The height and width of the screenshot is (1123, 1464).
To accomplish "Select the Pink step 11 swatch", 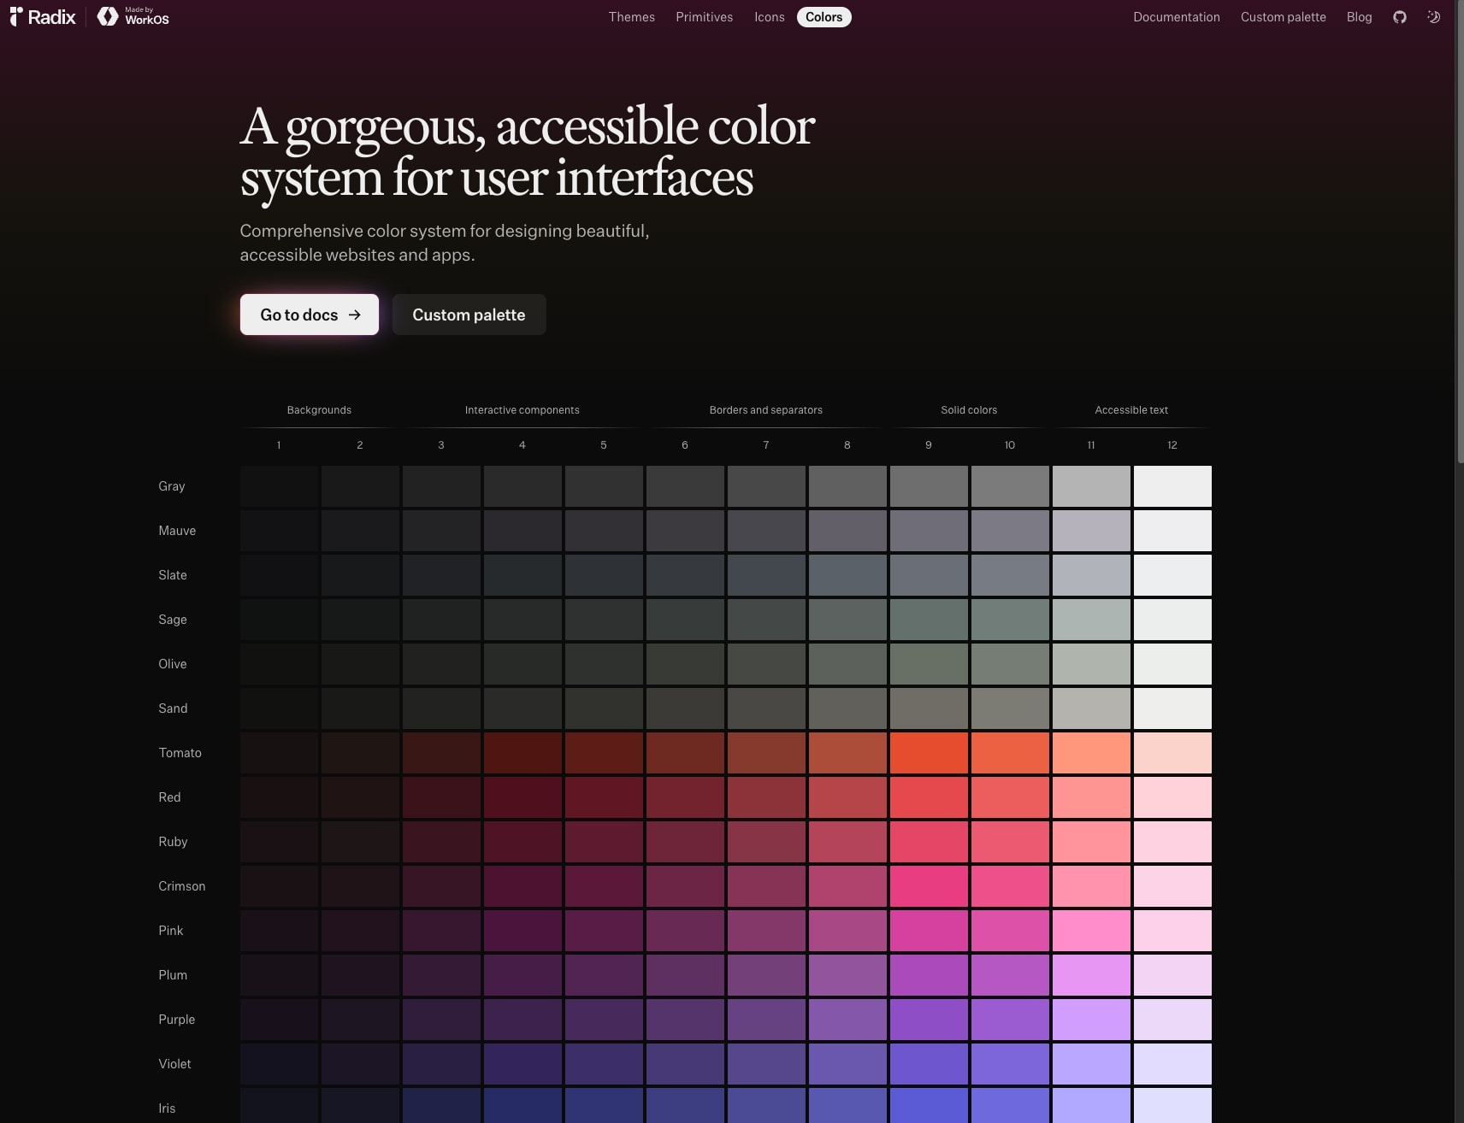I will pos(1091,931).
